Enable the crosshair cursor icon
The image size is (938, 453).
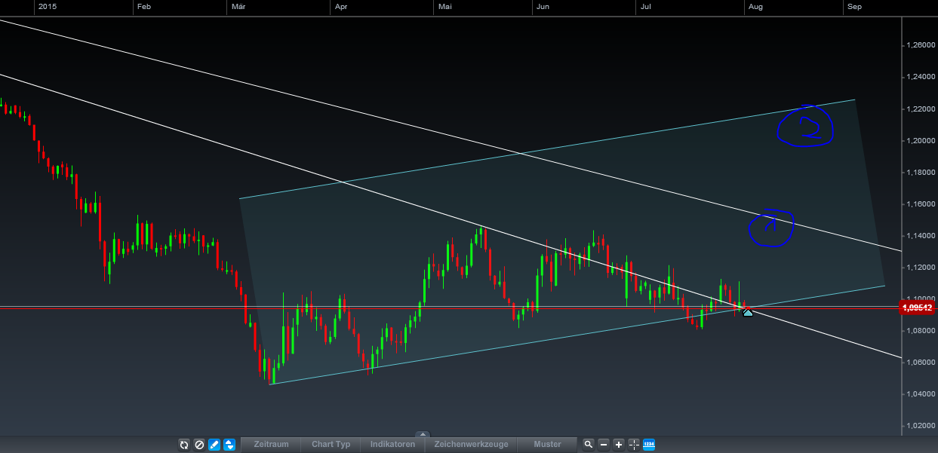tap(635, 444)
